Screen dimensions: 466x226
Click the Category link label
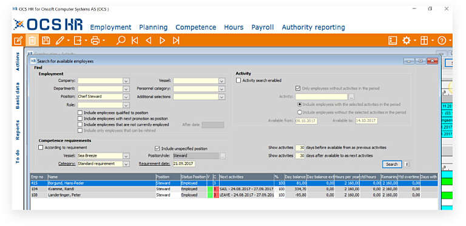[67, 163]
